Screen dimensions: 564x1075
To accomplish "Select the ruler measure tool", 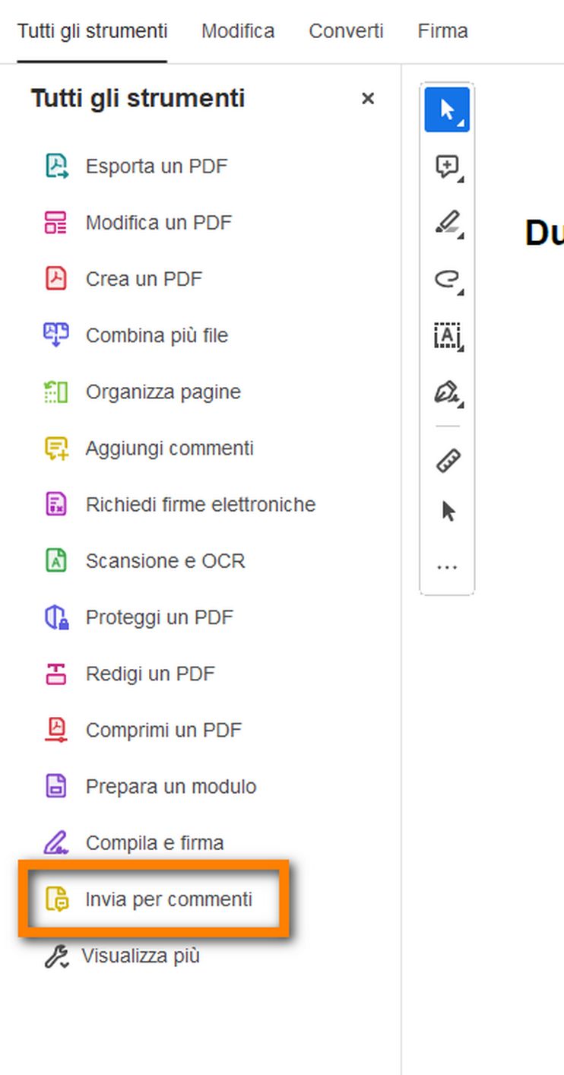I will (x=447, y=461).
